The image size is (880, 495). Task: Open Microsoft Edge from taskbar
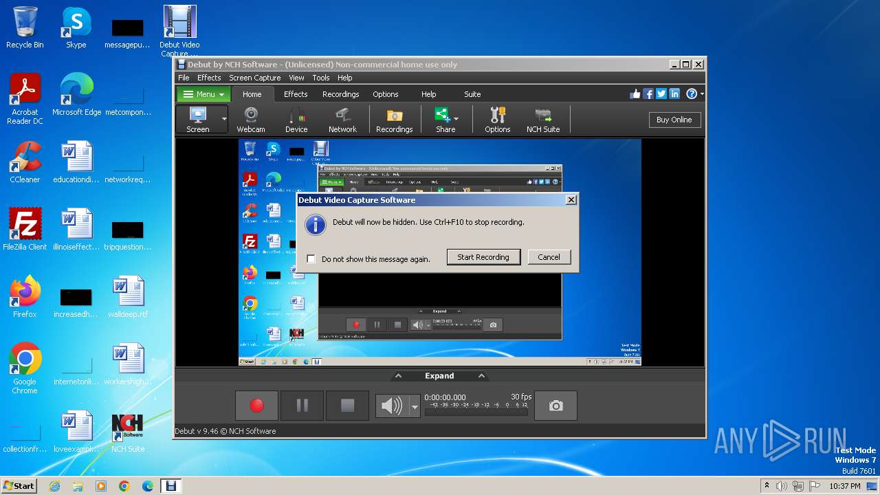point(148,486)
